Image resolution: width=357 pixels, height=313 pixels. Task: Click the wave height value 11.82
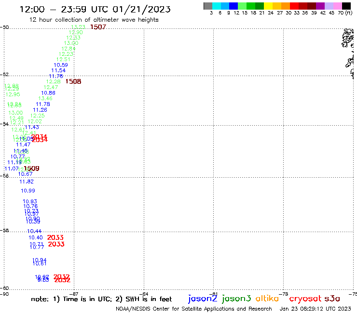pos(27,182)
